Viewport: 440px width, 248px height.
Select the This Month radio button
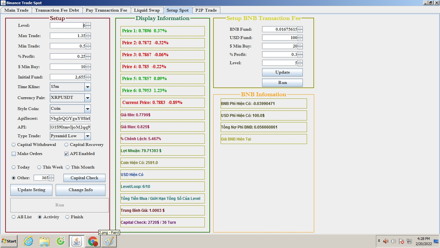pyautogui.click(x=67, y=167)
